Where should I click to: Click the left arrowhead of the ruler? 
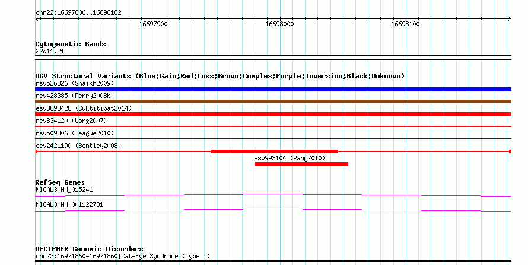click(x=37, y=19)
